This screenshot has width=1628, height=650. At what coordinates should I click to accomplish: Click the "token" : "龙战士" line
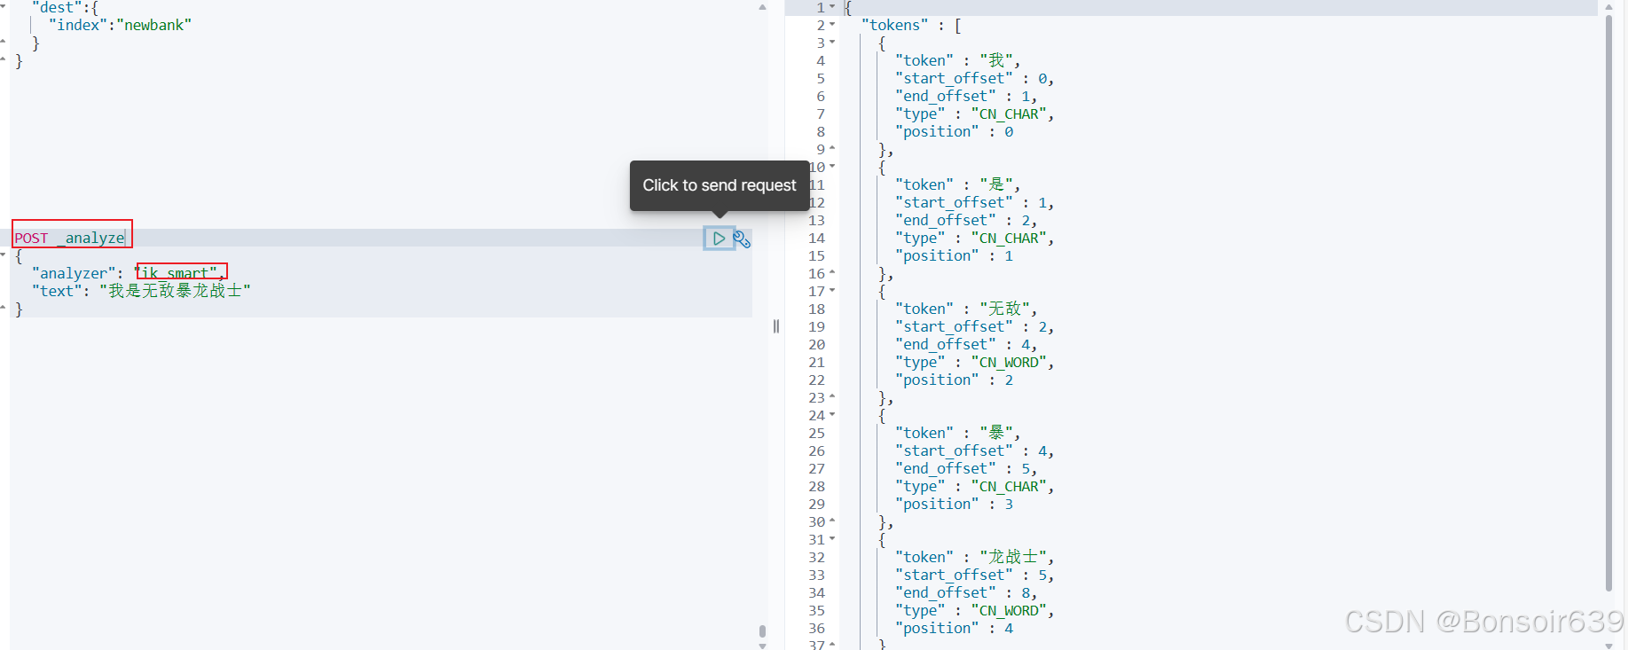click(x=974, y=557)
